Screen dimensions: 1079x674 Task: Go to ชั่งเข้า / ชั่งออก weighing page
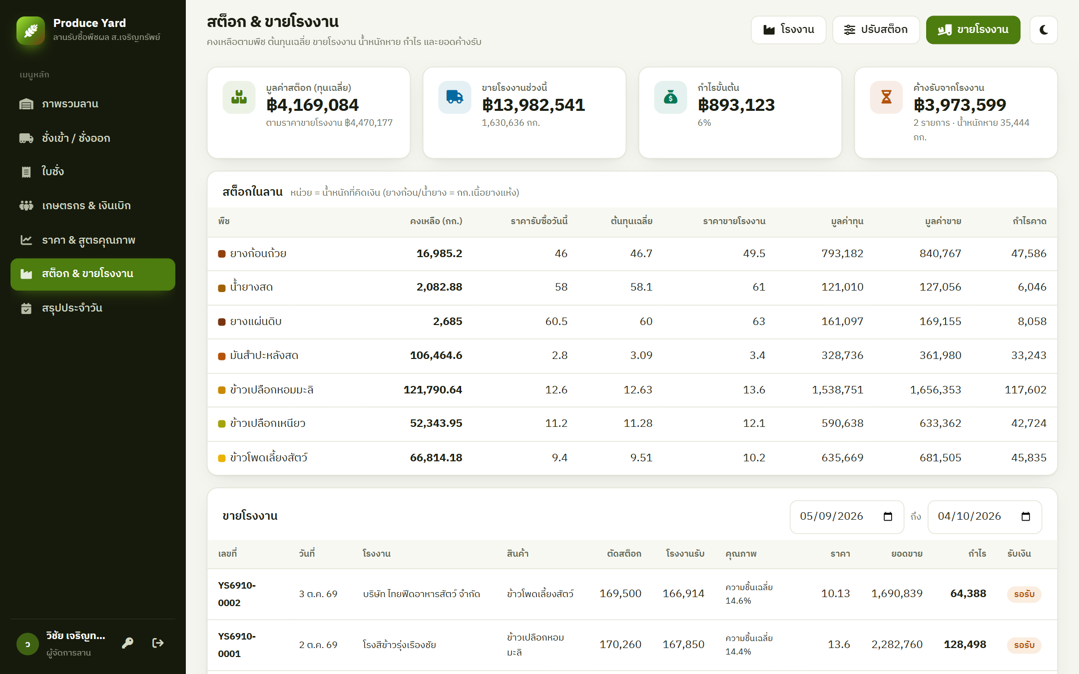(93, 138)
